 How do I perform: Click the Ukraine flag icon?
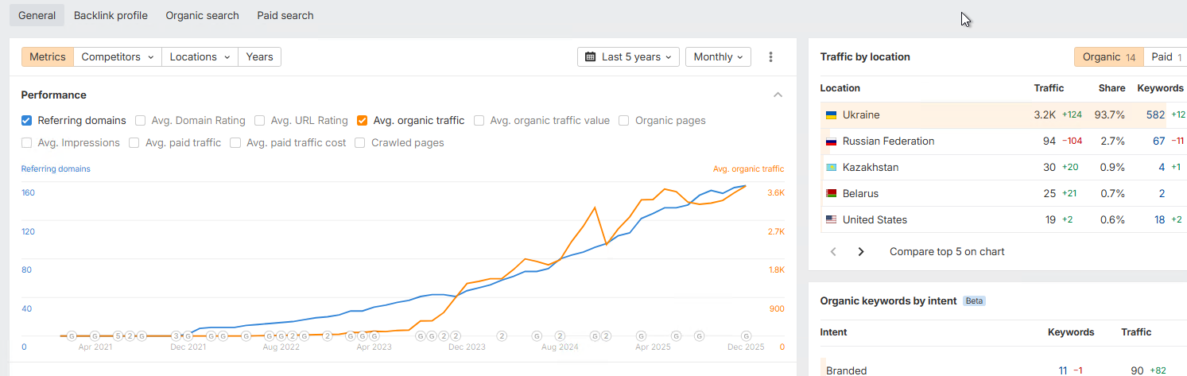[832, 115]
